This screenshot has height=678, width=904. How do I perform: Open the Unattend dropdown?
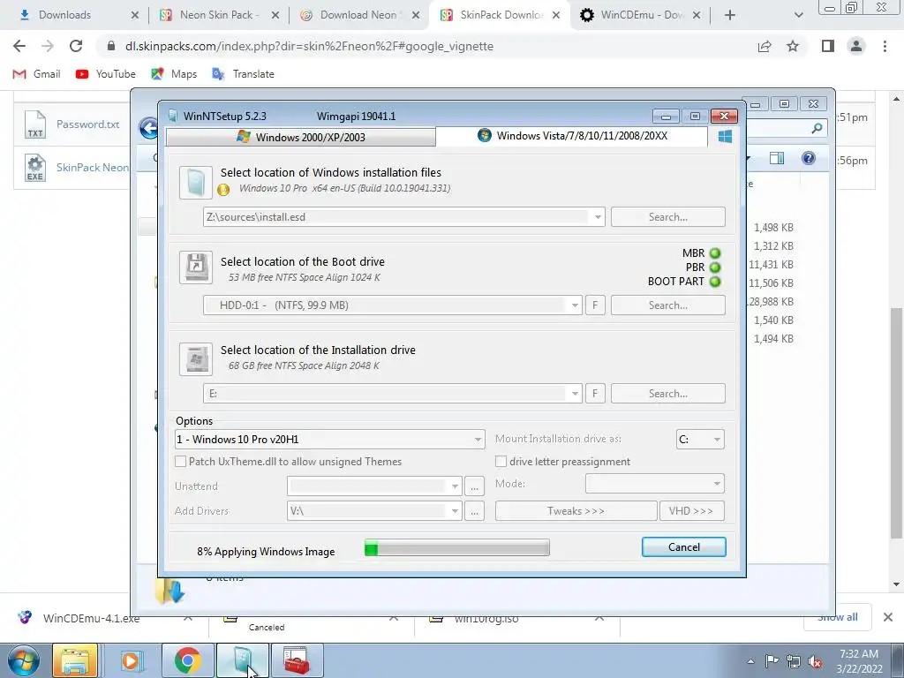[455, 486]
